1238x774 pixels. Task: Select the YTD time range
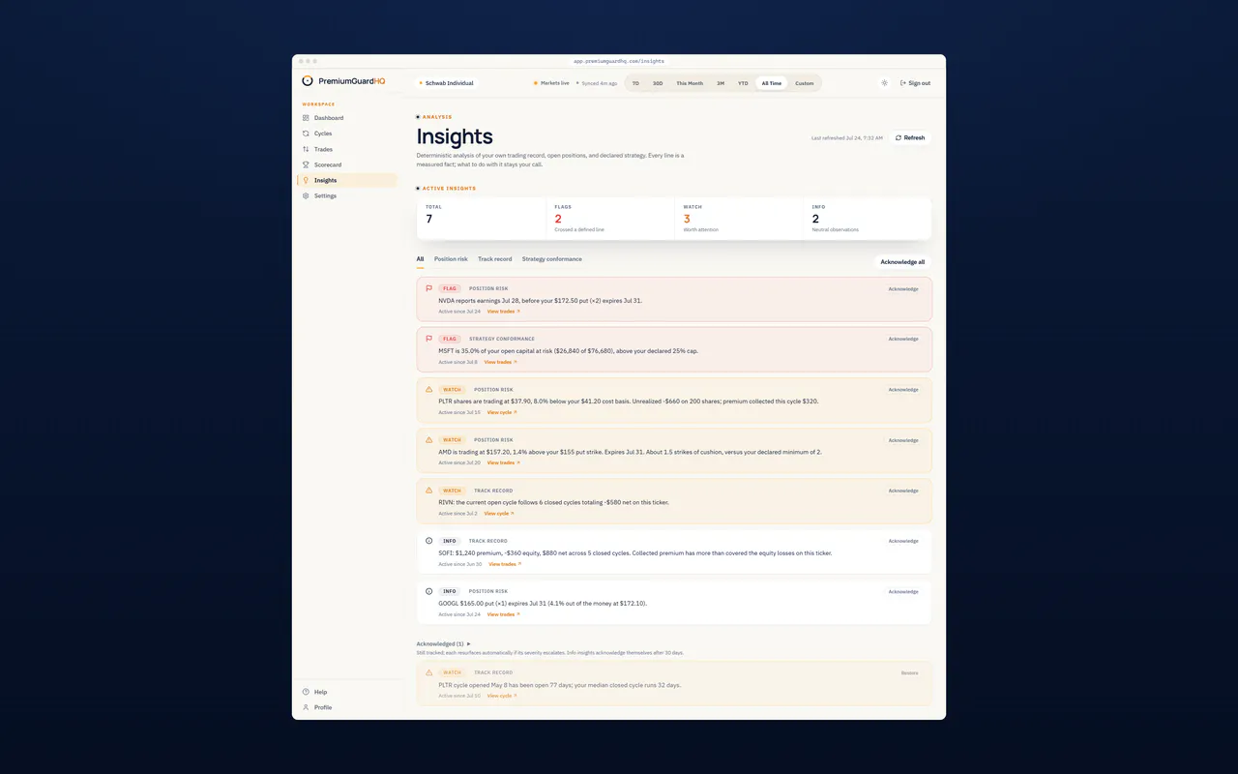point(743,83)
